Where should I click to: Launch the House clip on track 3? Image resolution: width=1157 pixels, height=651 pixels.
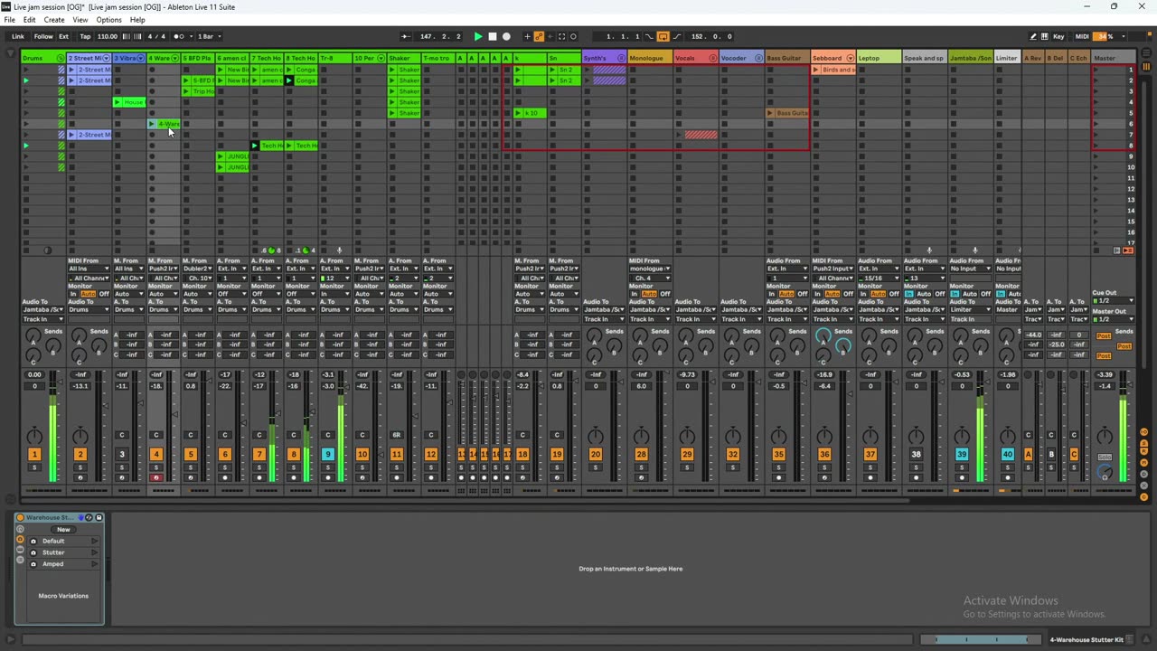coord(118,102)
